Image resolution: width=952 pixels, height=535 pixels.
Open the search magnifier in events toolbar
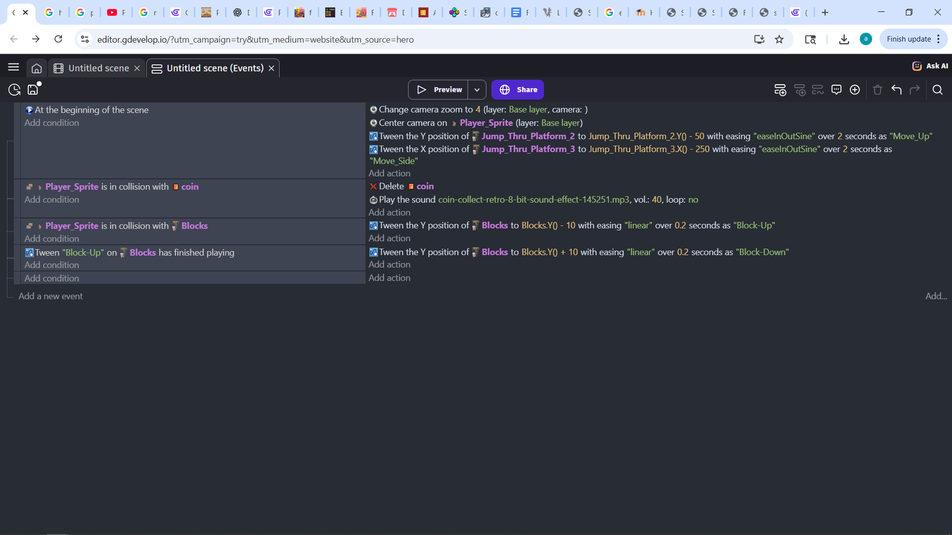(937, 90)
